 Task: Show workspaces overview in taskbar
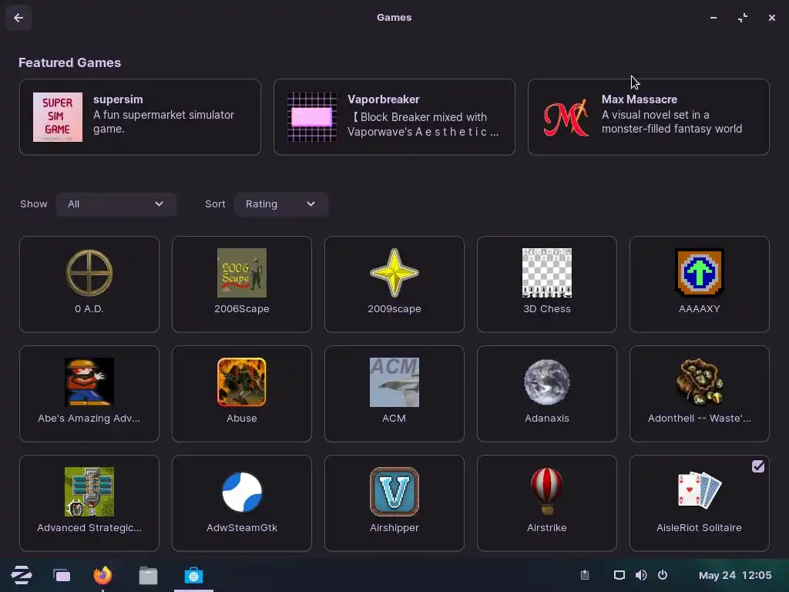coord(62,575)
